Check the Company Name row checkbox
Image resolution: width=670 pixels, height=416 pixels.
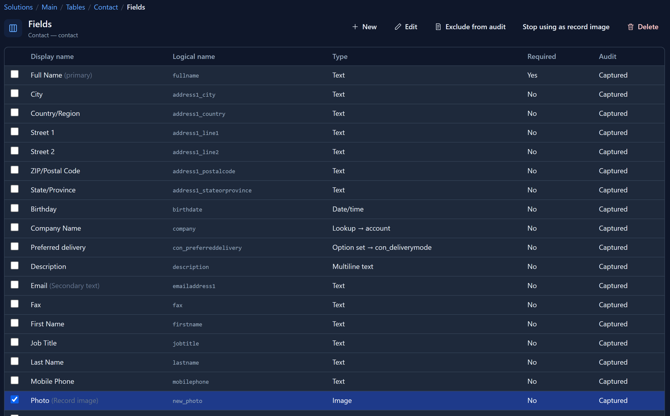click(15, 227)
